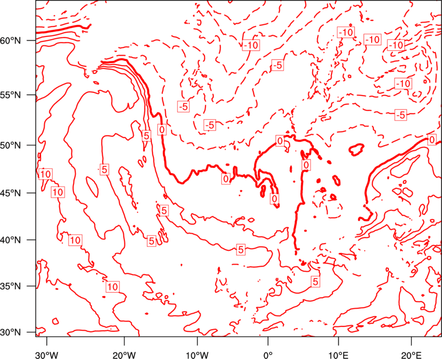Click the 20°E longitude axis label
Screen dimensions: 442x359
[x=411, y=355]
